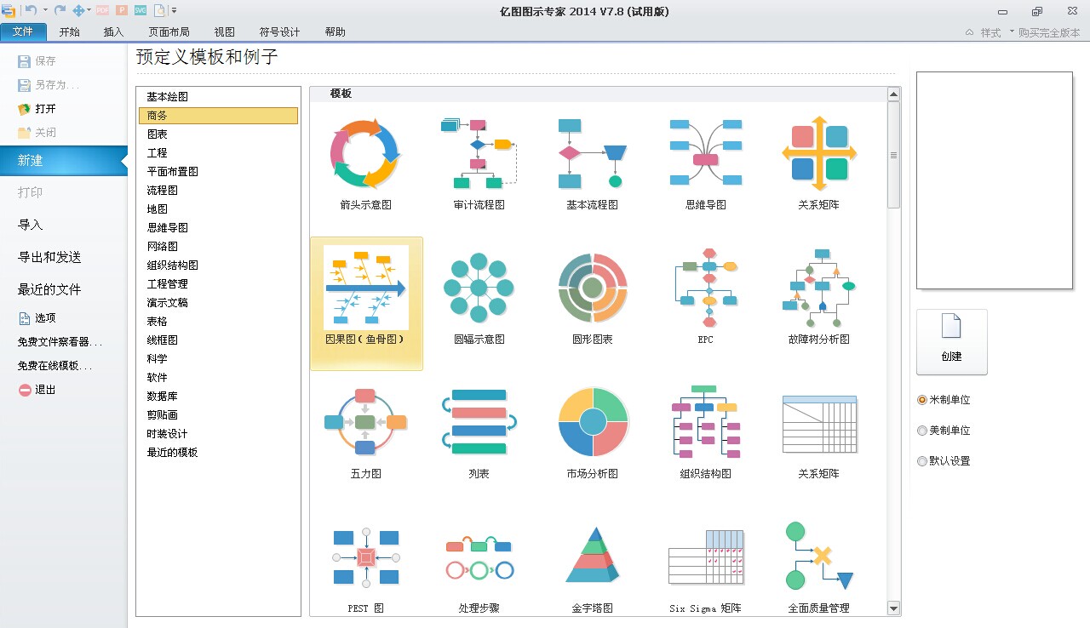Click 购买完全版本 purchase link
Viewport: 1090px width, 628px height.
pos(1050,32)
